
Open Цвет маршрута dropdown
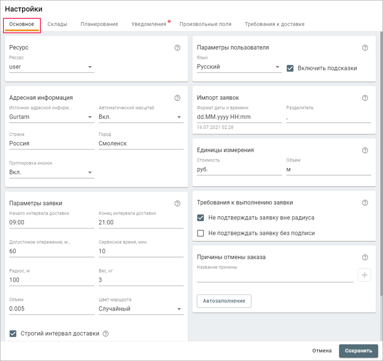pos(140,309)
